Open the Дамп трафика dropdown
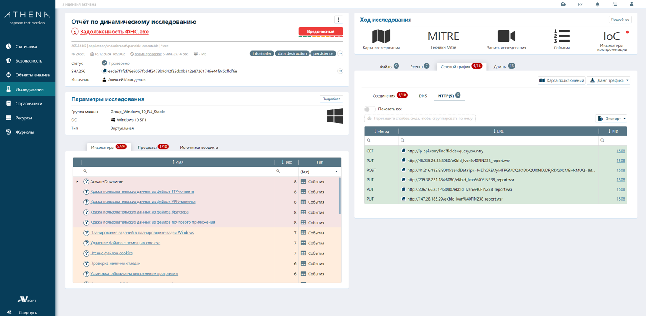 [608, 80]
